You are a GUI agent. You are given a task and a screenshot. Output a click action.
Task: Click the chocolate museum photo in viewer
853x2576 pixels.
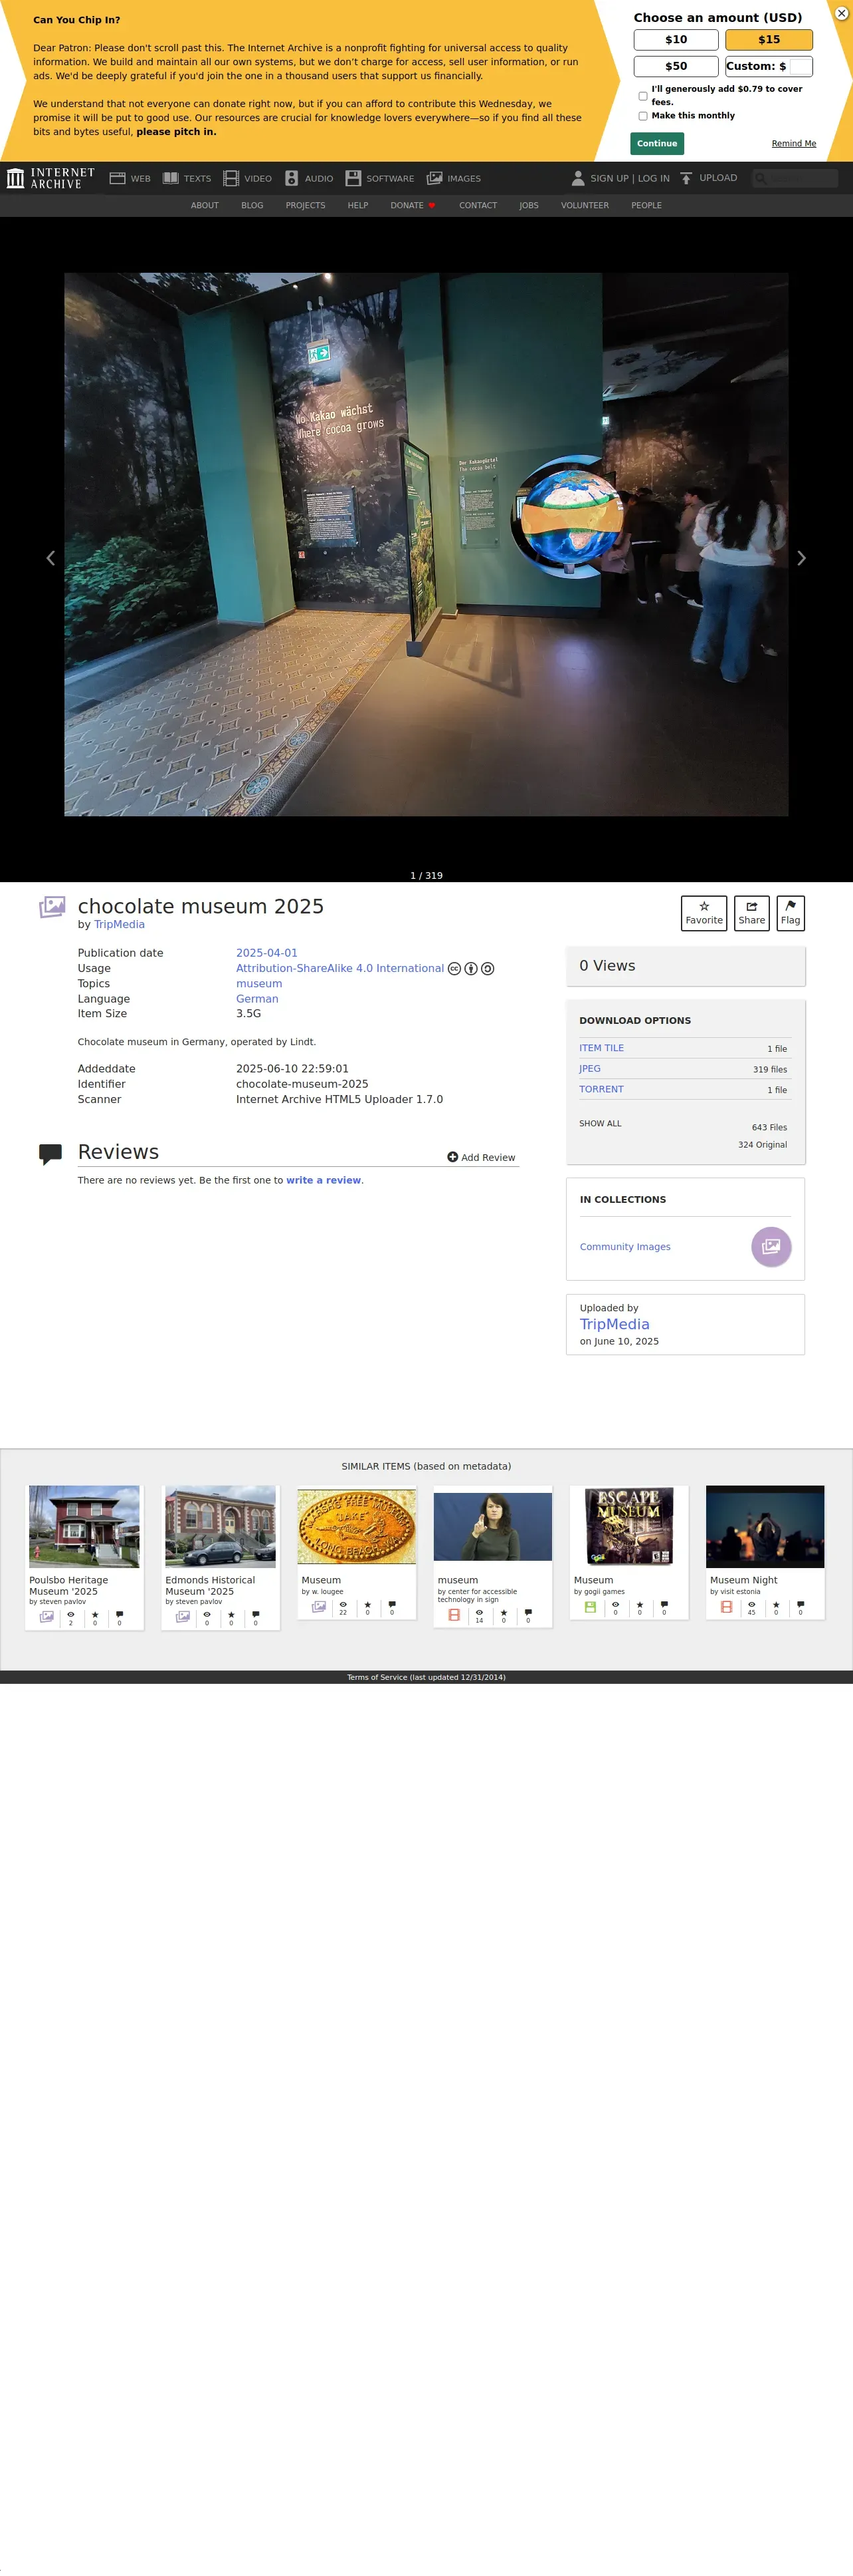[427, 544]
